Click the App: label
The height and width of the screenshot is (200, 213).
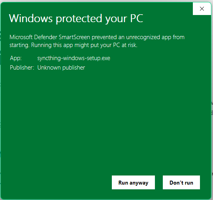(x=16, y=58)
